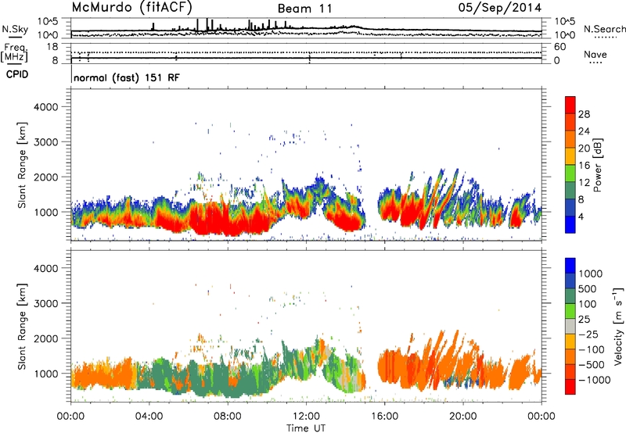Select the Slant Range [km] label of velocity panel
626x433 pixels.
22,326
